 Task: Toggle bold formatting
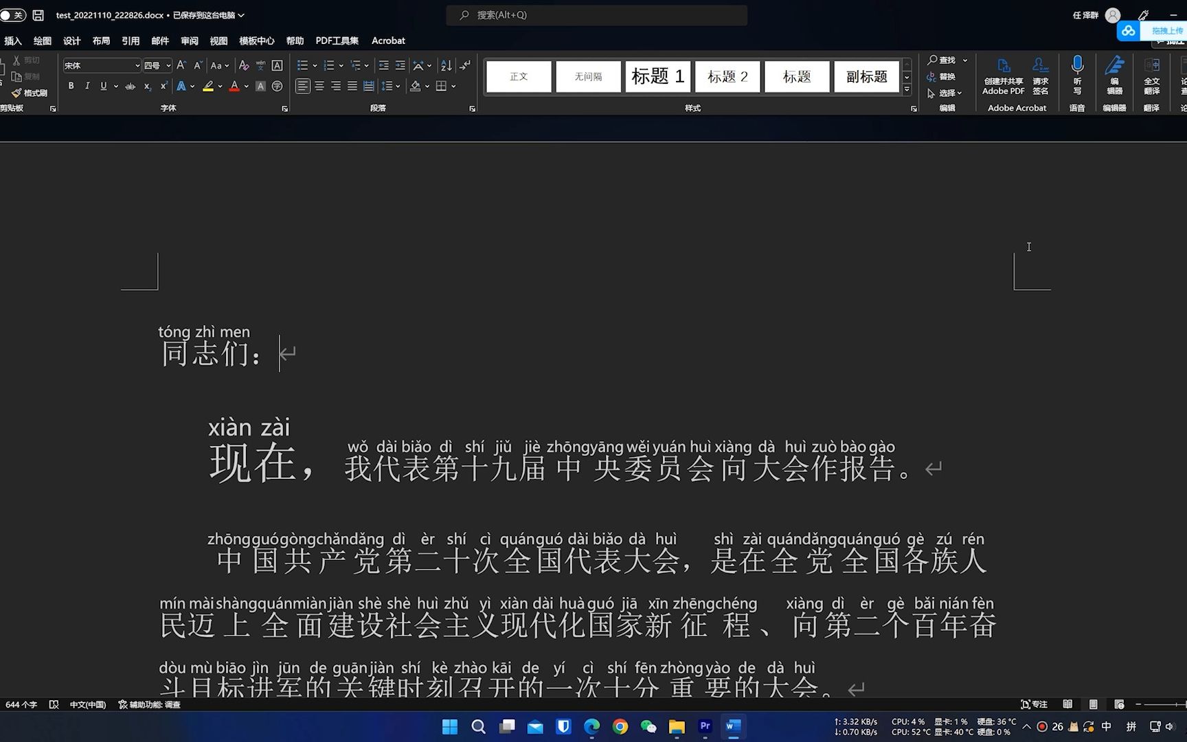(71, 85)
